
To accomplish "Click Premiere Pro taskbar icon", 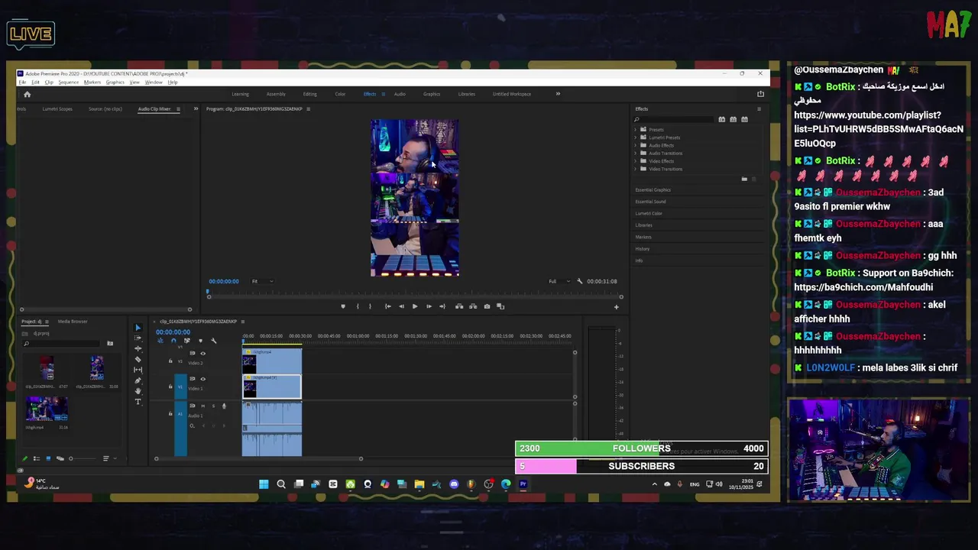I will click(523, 484).
